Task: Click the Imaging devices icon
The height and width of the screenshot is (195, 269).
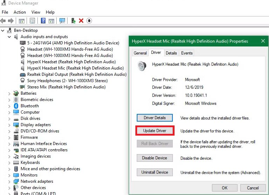Action: (16, 156)
